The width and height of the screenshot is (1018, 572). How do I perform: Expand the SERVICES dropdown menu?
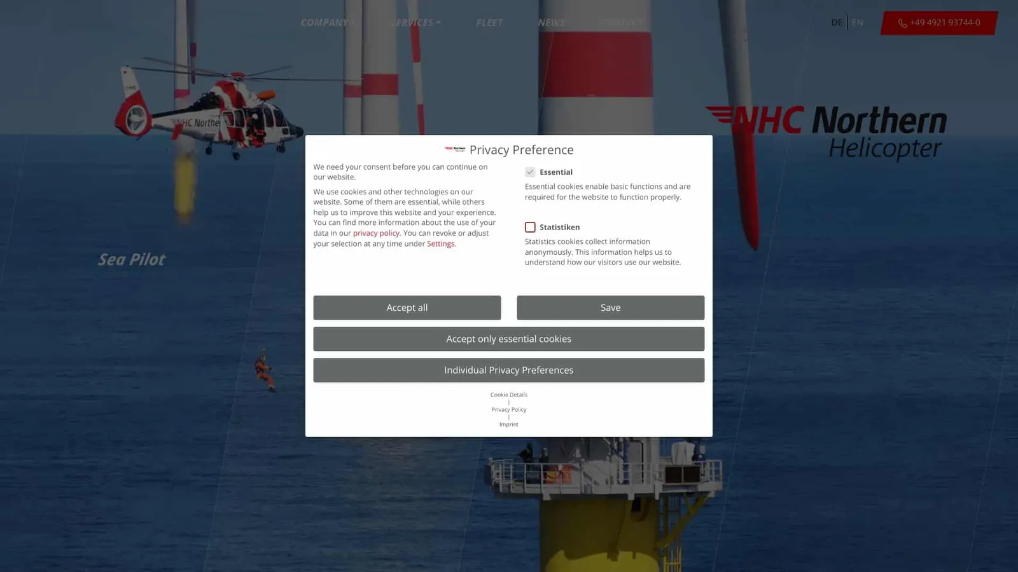click(417, 23)
